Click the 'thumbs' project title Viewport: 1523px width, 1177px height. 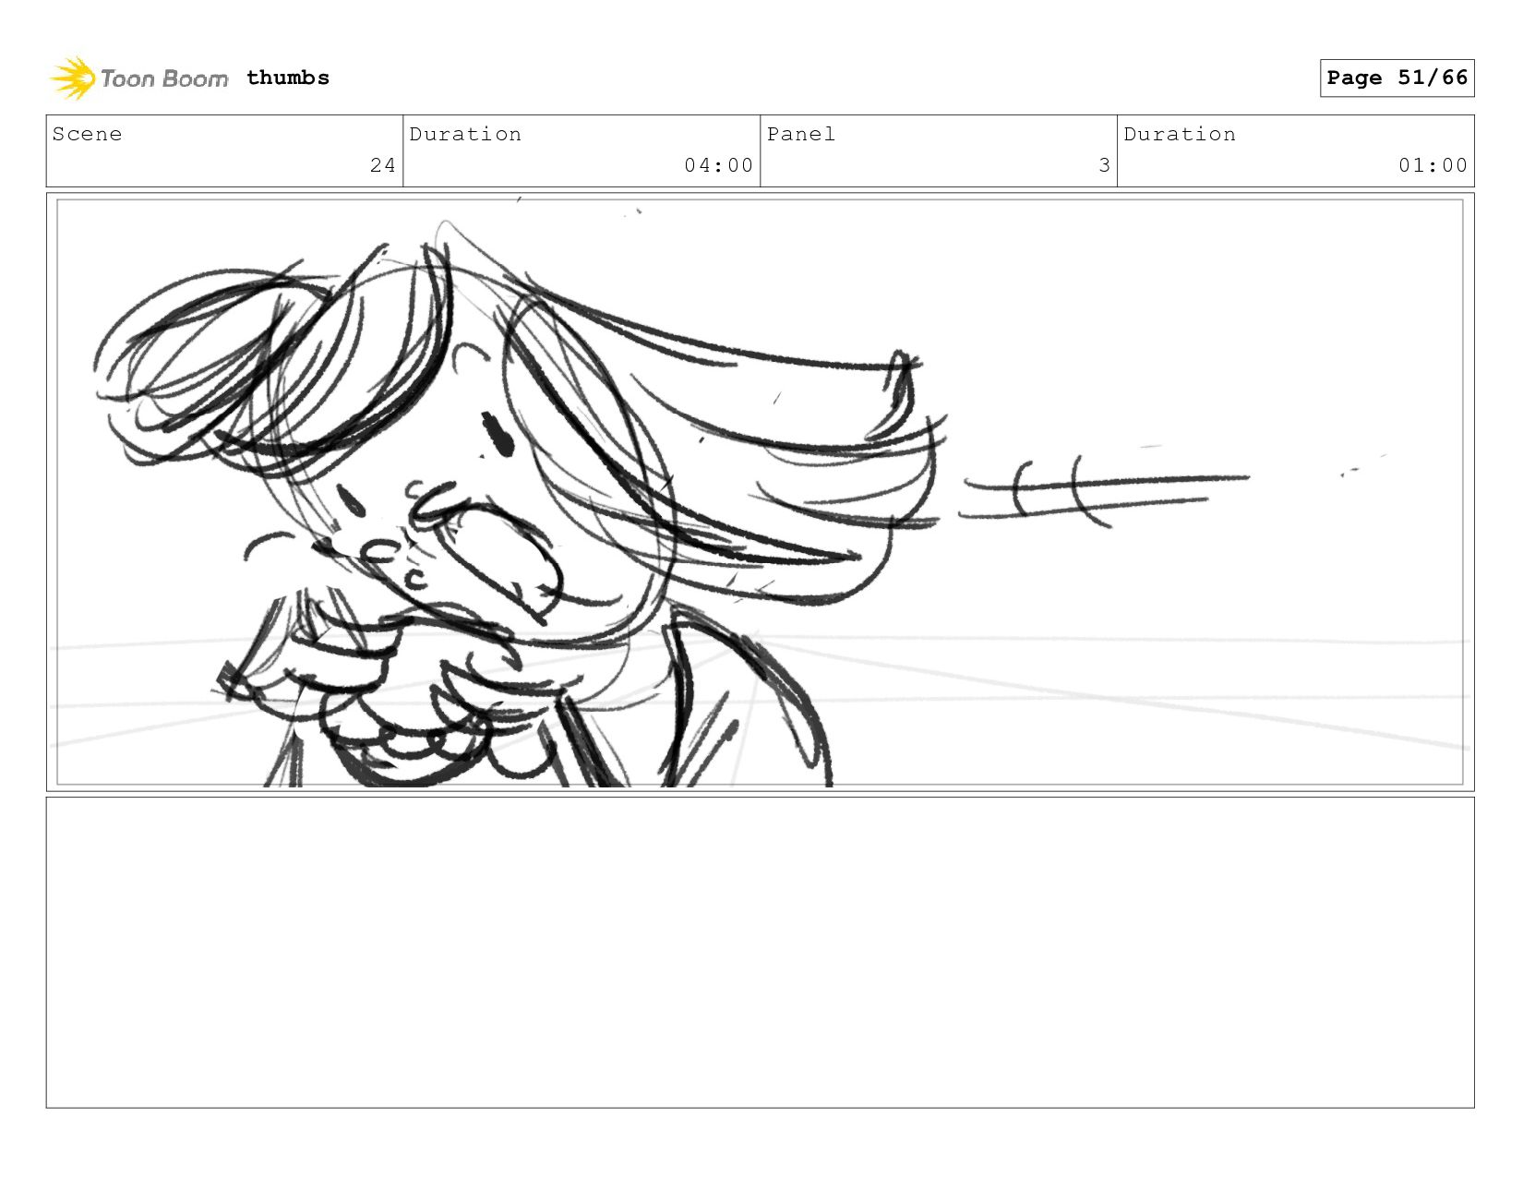tap(288, 78)
